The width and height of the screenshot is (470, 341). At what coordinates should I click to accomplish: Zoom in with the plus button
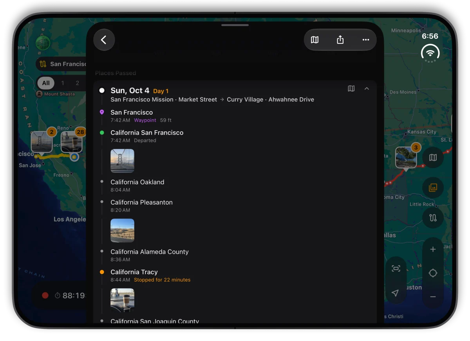click(433, 249)
